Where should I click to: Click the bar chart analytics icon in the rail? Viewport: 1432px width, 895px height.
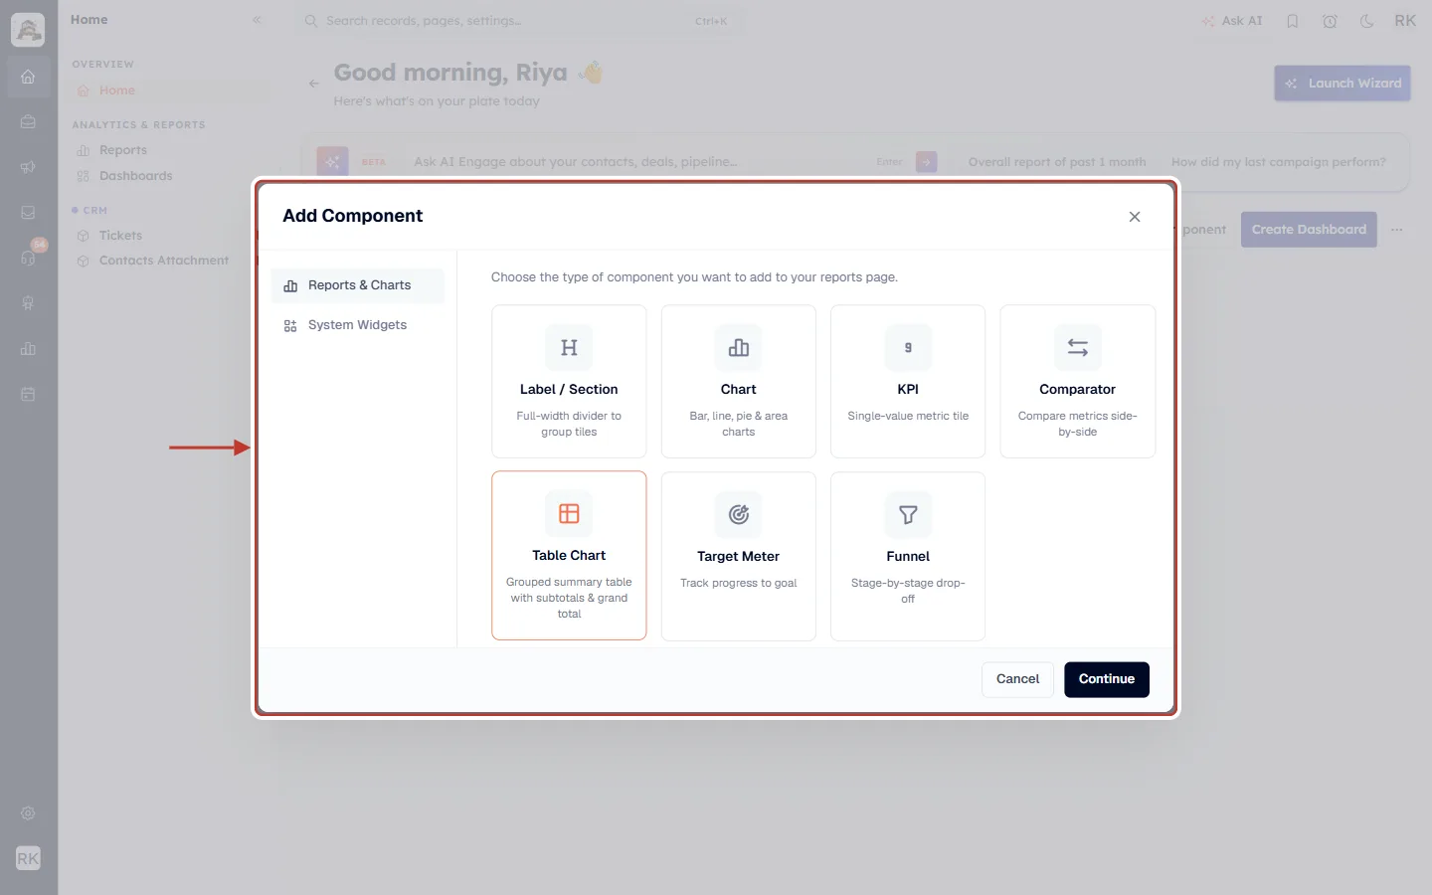click(x=28, y=349)
